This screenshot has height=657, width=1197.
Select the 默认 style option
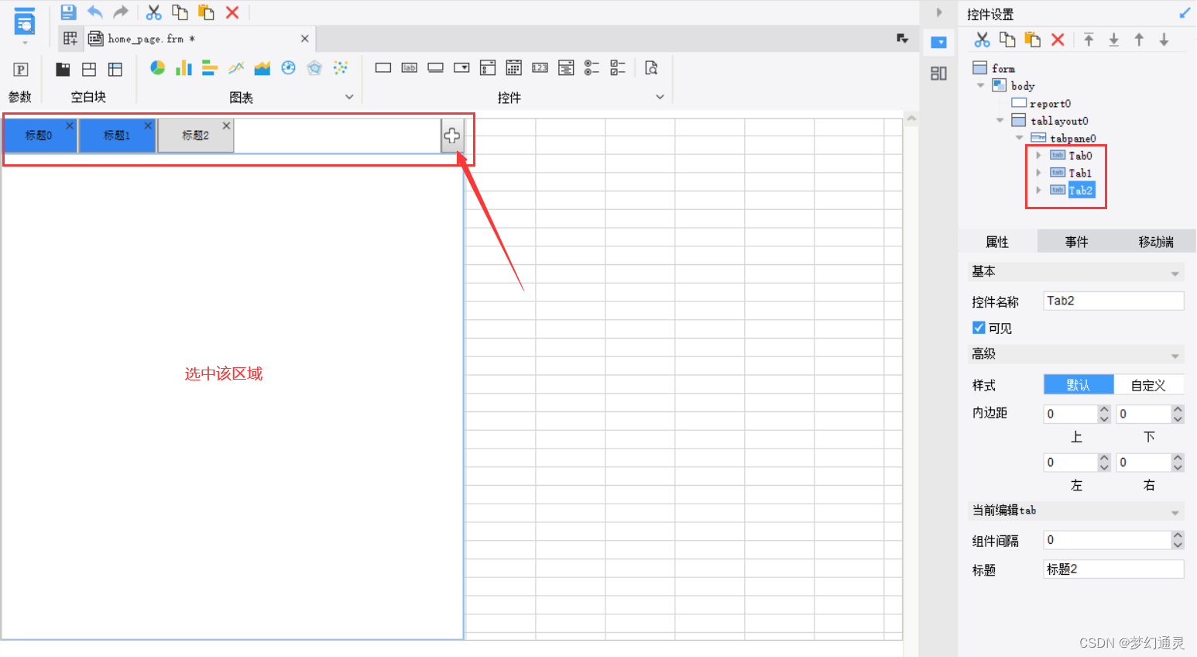coord(1079,385)
